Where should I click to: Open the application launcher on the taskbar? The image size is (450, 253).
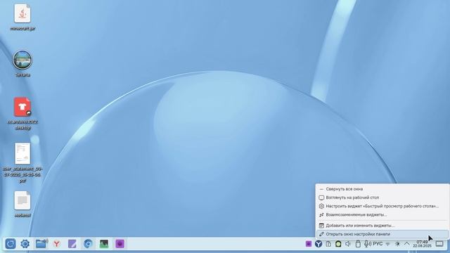[11, 244]
